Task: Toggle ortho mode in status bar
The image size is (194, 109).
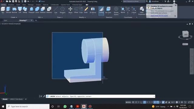Action: (142, 102)
